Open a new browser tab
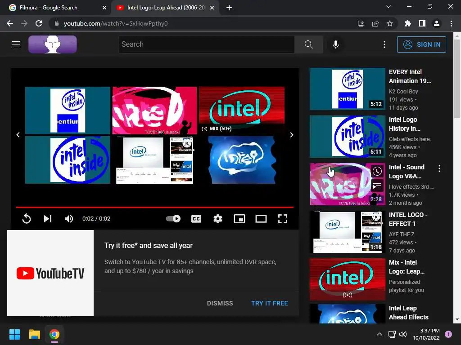This screenshot has width=461, height=345. coord(229,8)
